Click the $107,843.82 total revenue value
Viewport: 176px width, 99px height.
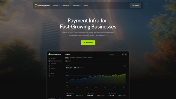pos(71,68)
